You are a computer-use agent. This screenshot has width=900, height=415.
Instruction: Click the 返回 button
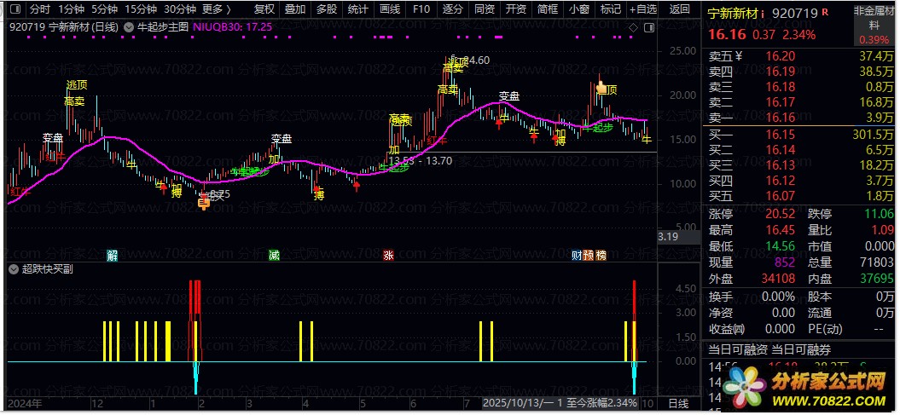[680, 9]
